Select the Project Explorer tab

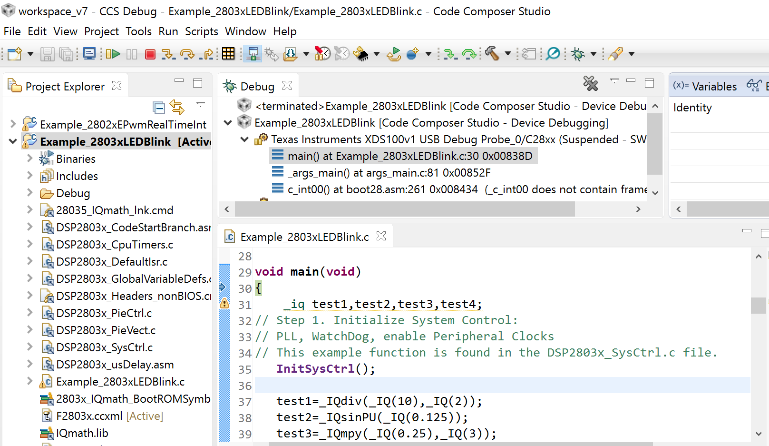tap(65, 86)
